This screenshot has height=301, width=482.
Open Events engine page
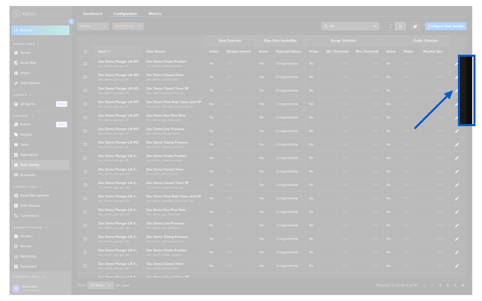[40, 124]
